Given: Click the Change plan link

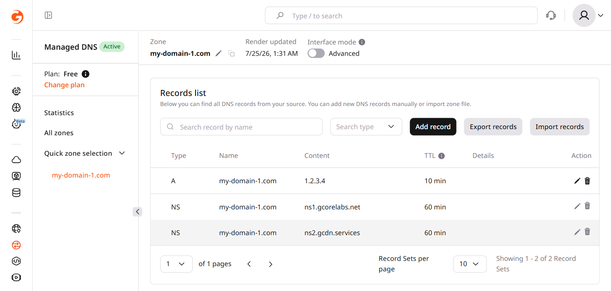Looking at the screenshot, I should [64, 85].
